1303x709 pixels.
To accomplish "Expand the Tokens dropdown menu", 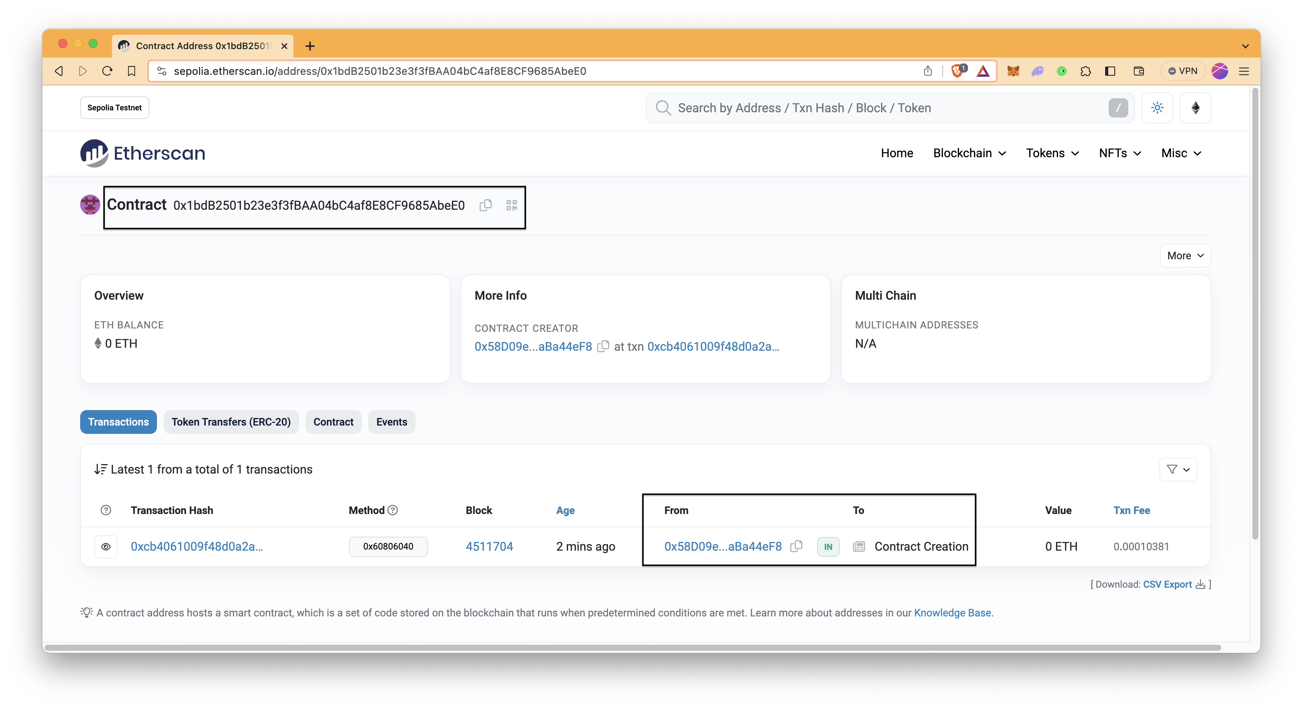I will [x=1052, y=153].
